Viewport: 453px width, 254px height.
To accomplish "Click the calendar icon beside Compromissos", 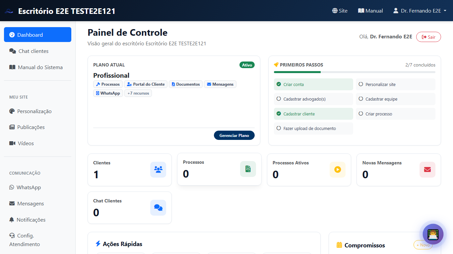I will click(339, 245).
